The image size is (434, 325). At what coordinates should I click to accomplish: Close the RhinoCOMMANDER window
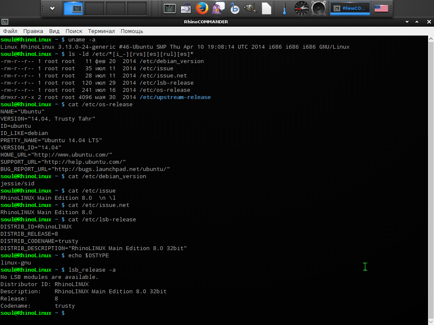point(429,22)
